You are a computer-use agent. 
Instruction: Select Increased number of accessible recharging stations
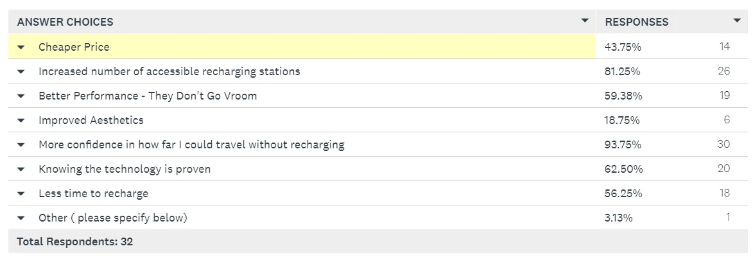pyautogui.click(x=169, y=71)
